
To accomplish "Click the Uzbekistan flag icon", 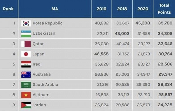I will [26, 34].
